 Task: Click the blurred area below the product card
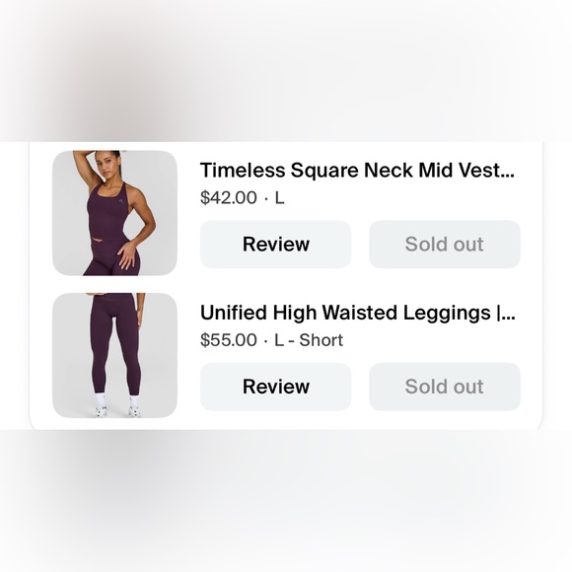286,501
